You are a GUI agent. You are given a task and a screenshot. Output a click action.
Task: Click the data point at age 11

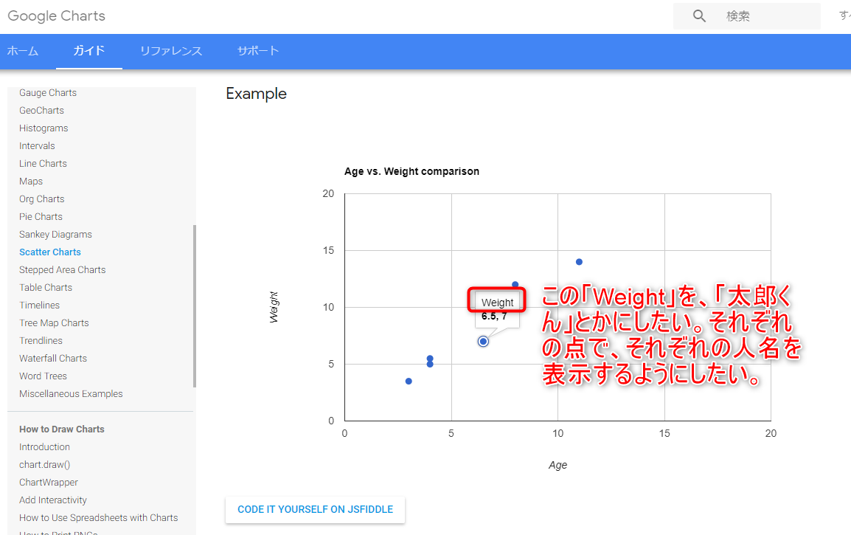(579, 262)
